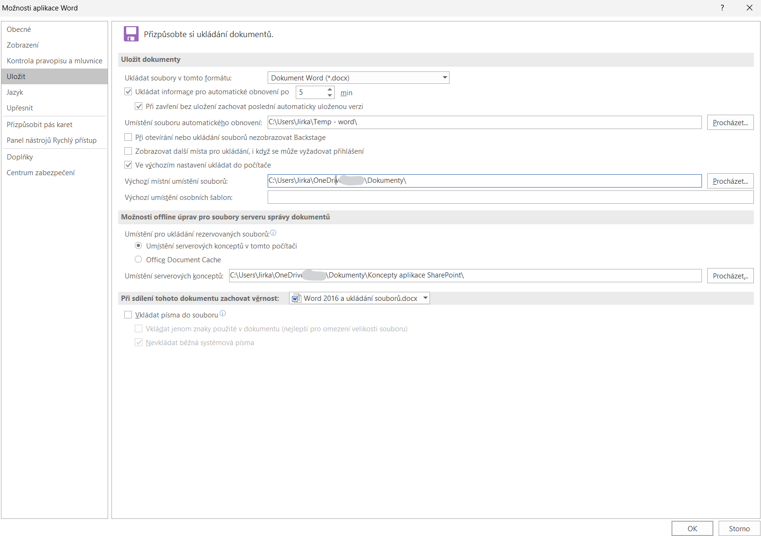Decrease the autosave minutes with down arrow

coord(330,95)
